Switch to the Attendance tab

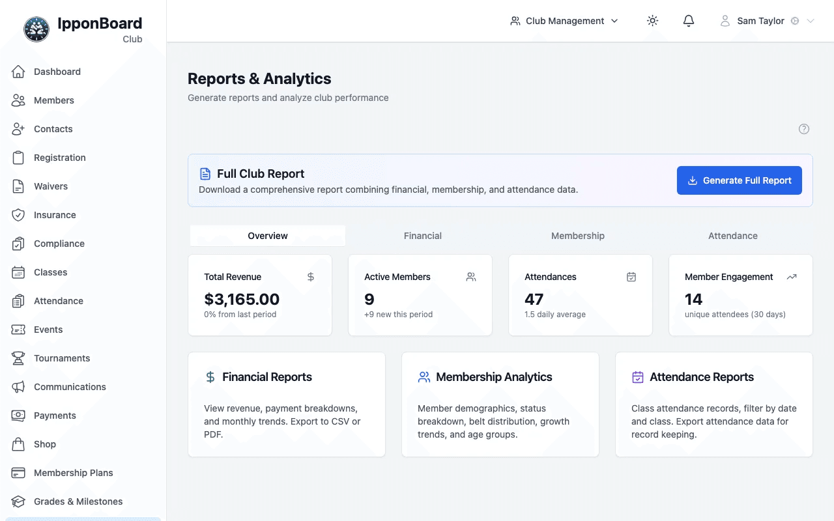(733, 236)
